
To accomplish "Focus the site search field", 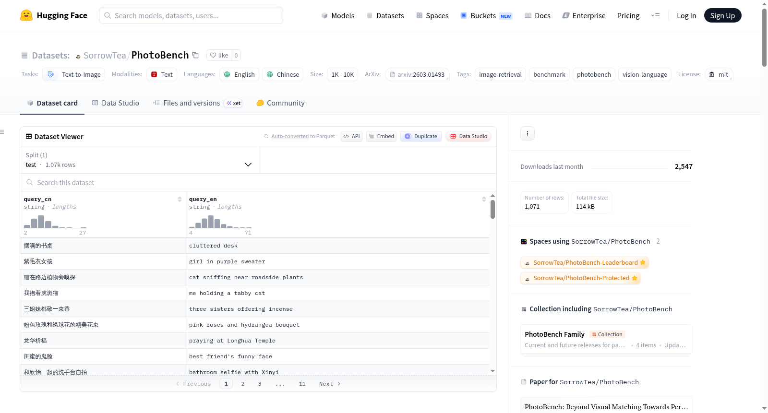I will (191, 15).
